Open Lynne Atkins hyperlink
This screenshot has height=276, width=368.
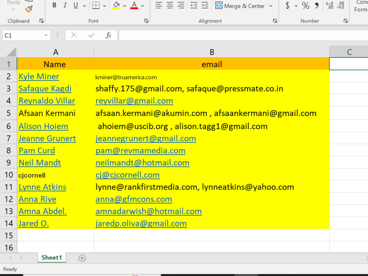(x=42, y=187)
